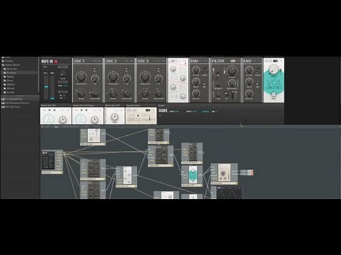The height and width of the screenshot is (255, 341).
Task: Select the VCA node in structure view
Action: [x=192, y=176]
